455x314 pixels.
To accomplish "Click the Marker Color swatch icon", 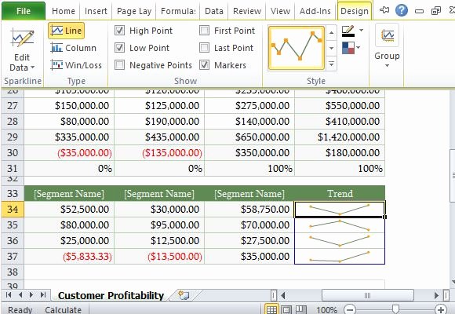I will [348, 48].
